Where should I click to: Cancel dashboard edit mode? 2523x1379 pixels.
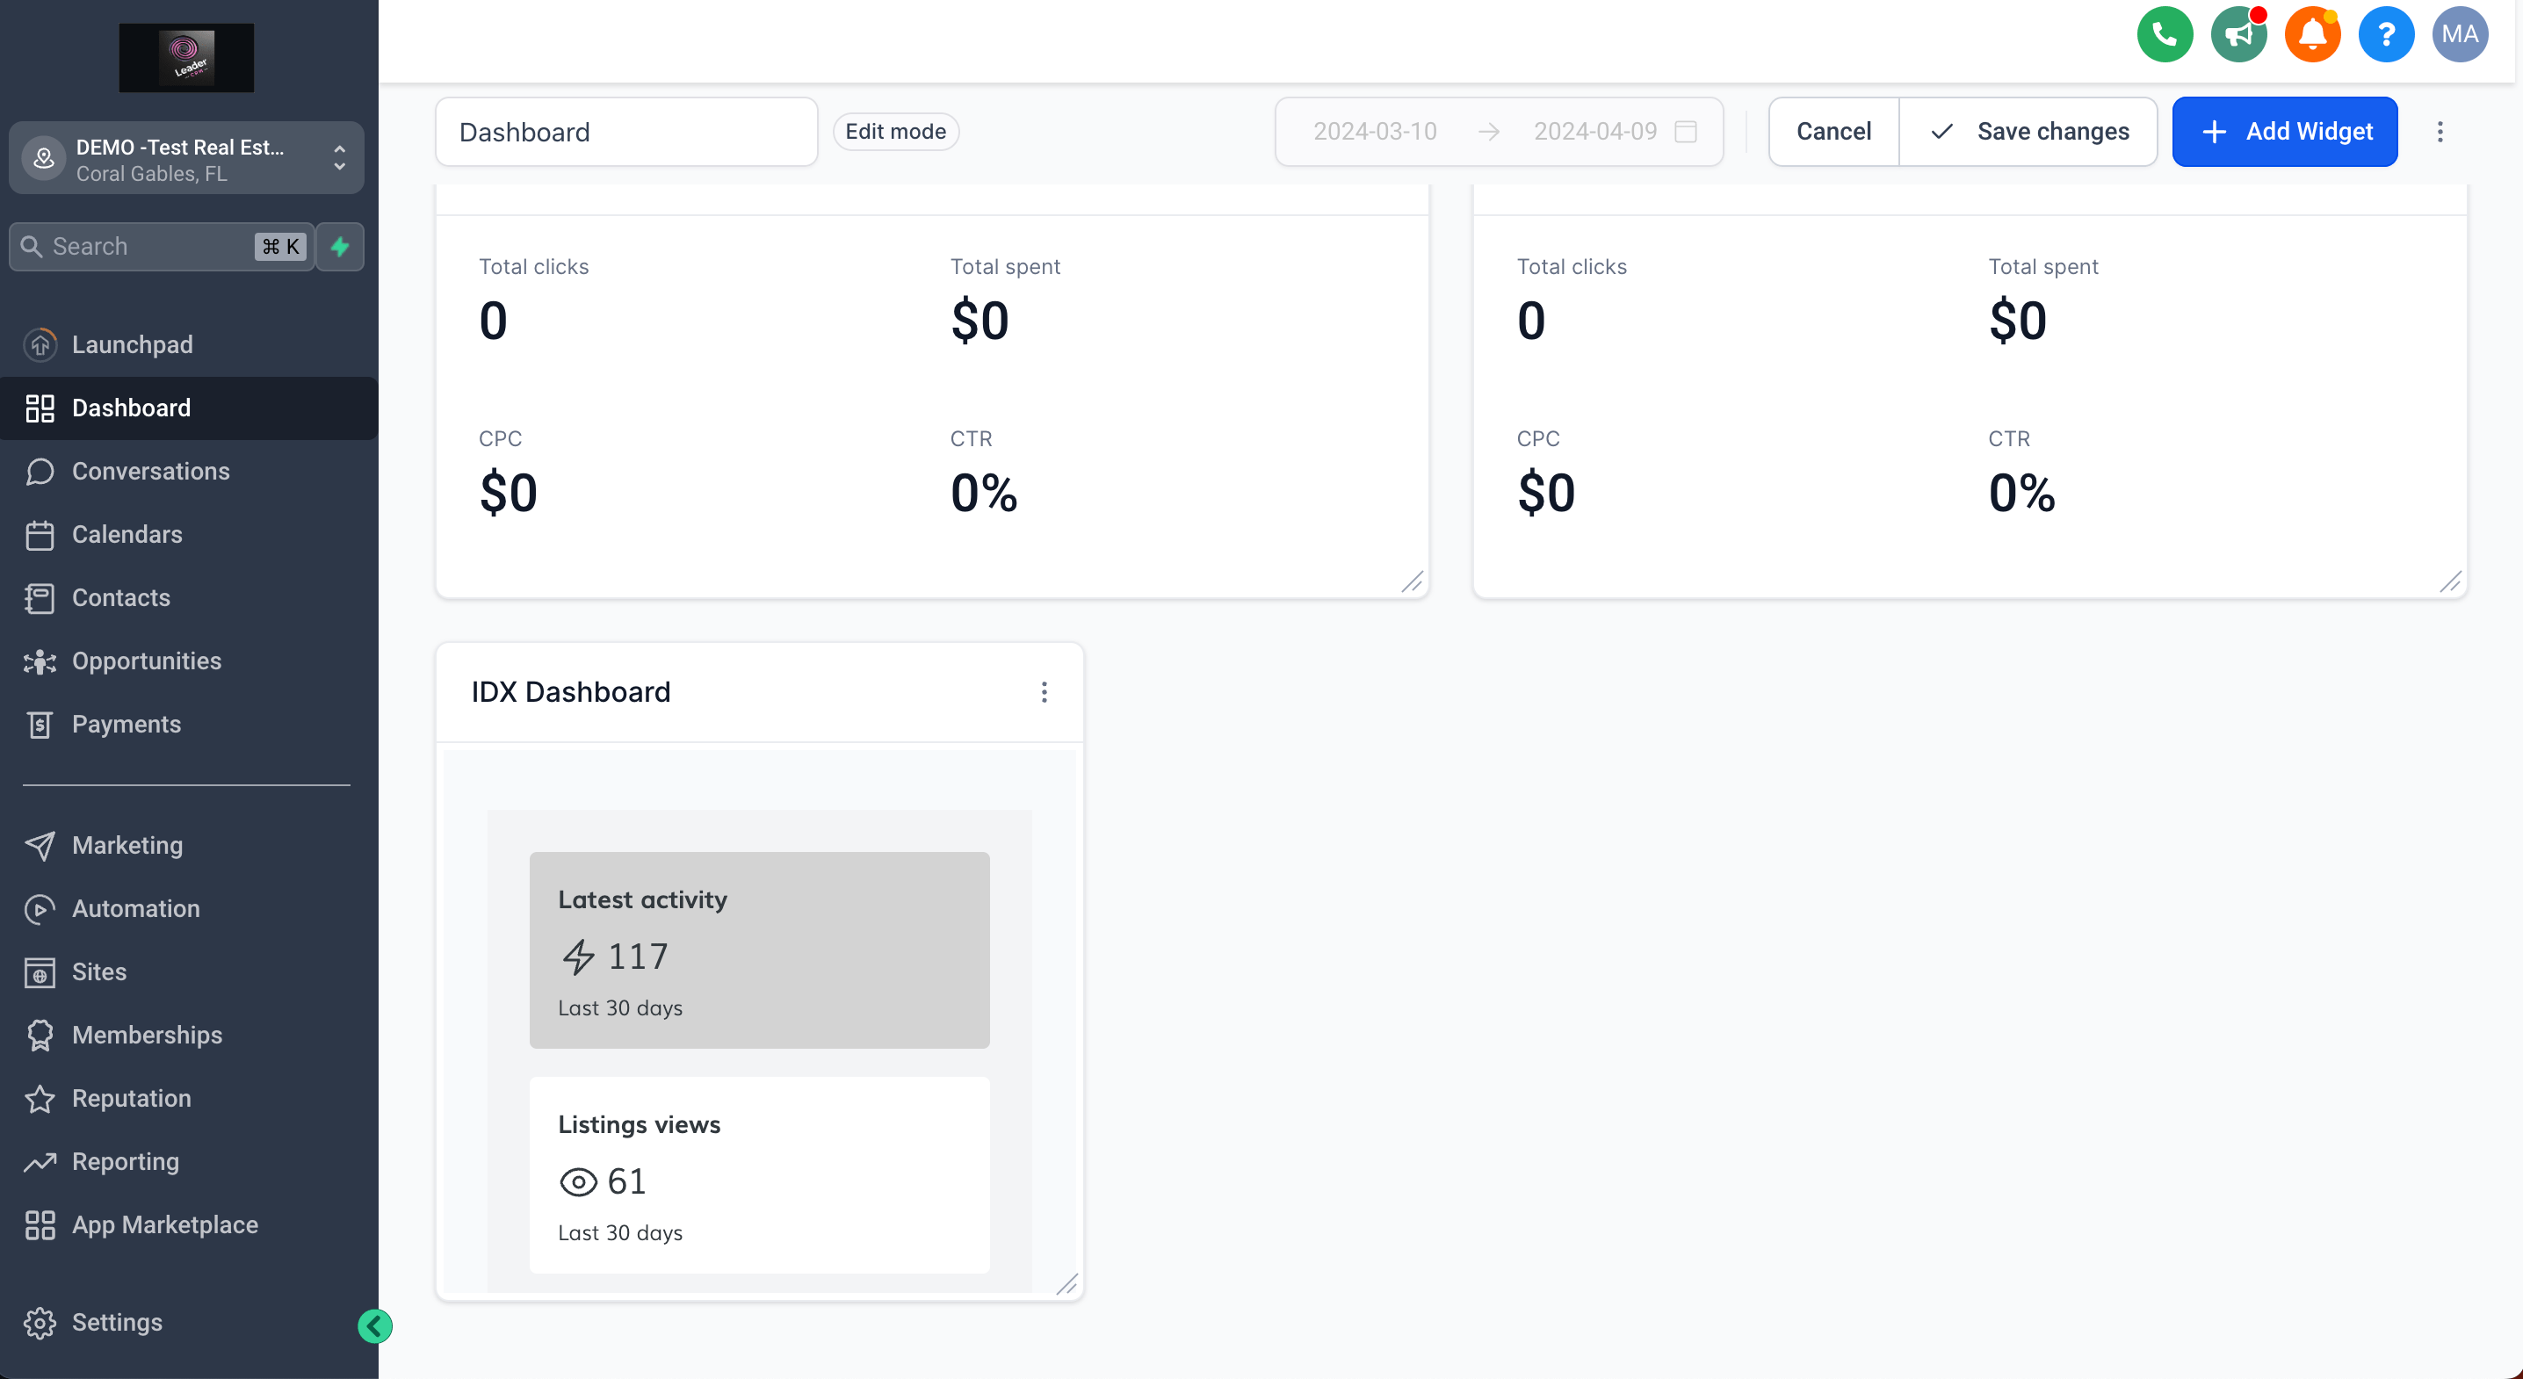(x=1833, y=131)
